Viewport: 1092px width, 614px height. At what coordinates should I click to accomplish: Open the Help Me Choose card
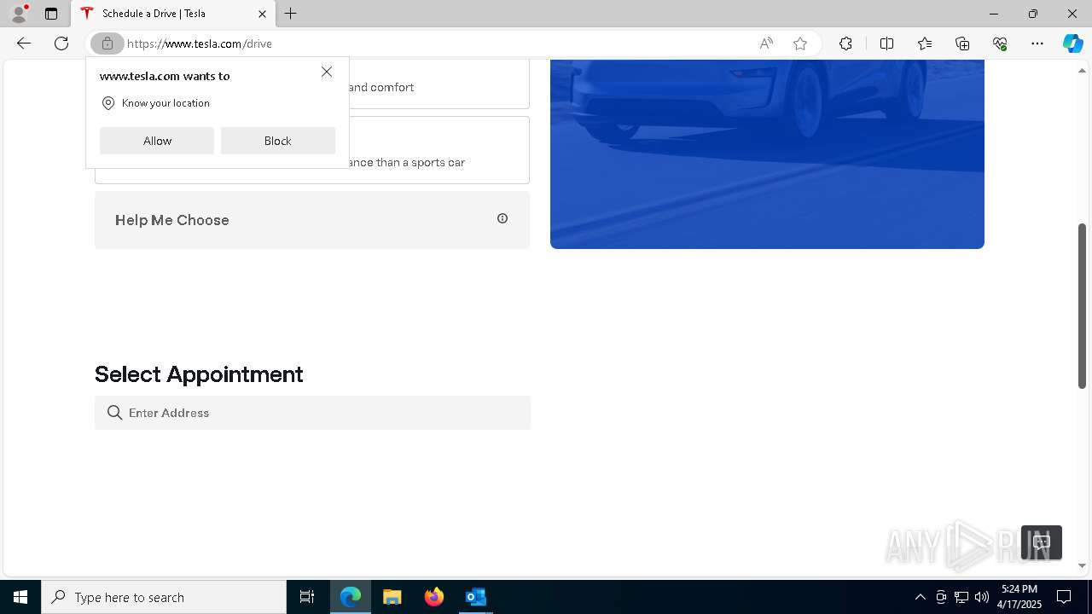click(312, 220)
